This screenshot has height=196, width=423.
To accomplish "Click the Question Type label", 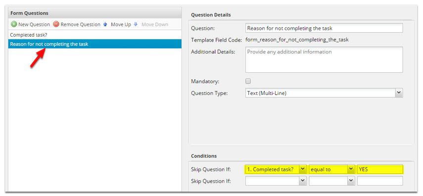I will 209,94.
